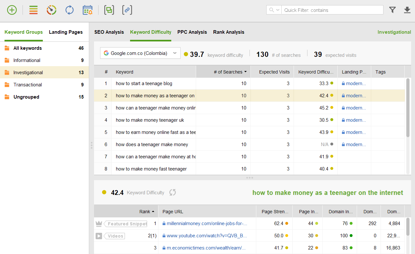Click the keyword table vertical scrollbar
This screenshot has height=254, width=415.
click(x=408, y=108)
